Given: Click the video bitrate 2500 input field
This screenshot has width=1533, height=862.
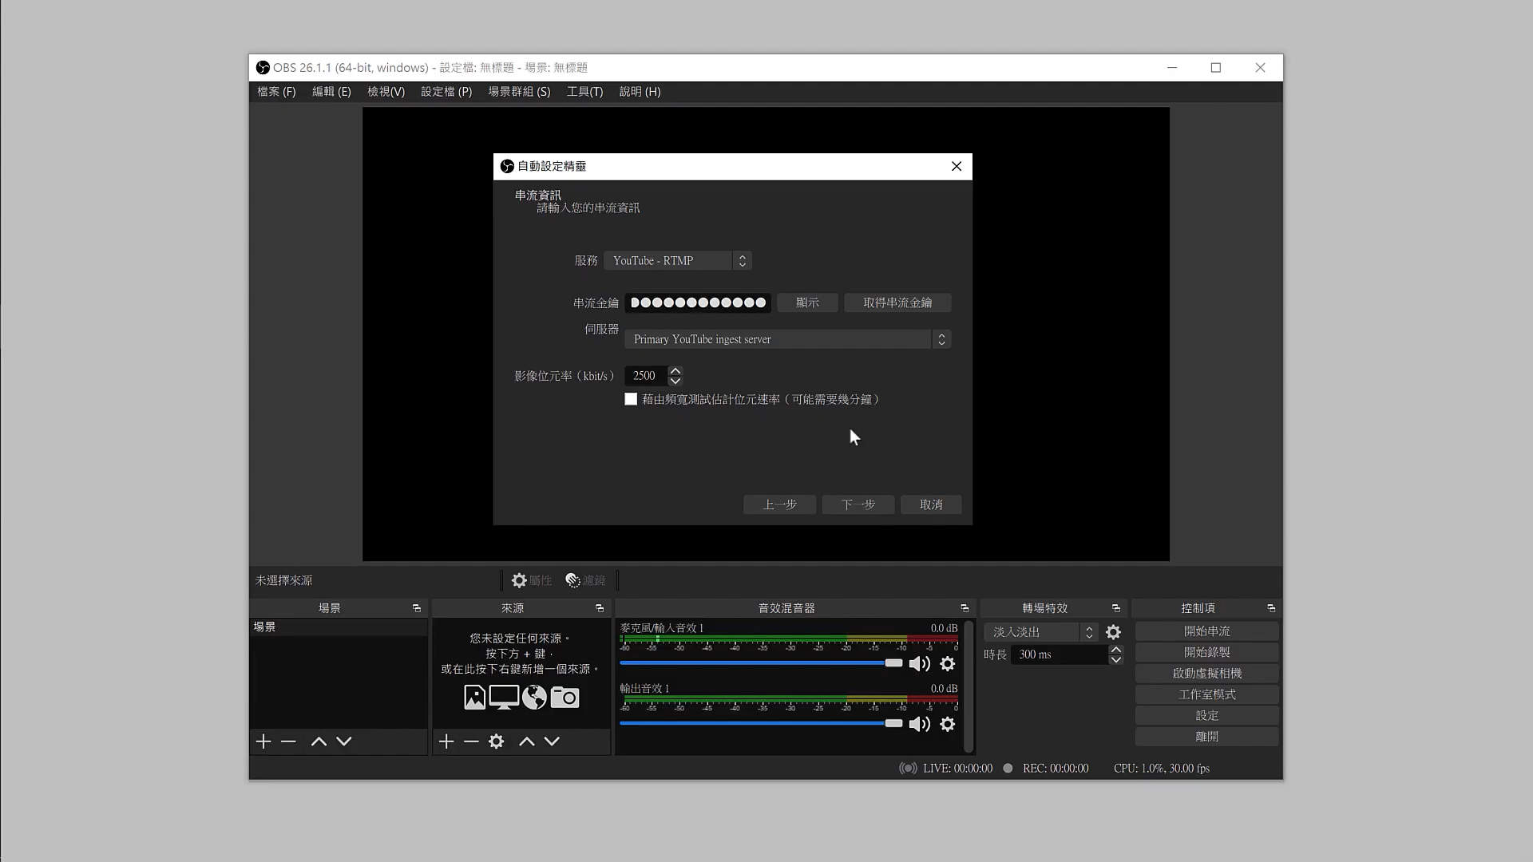Looking at the screenshot, I should pos(645,376).
